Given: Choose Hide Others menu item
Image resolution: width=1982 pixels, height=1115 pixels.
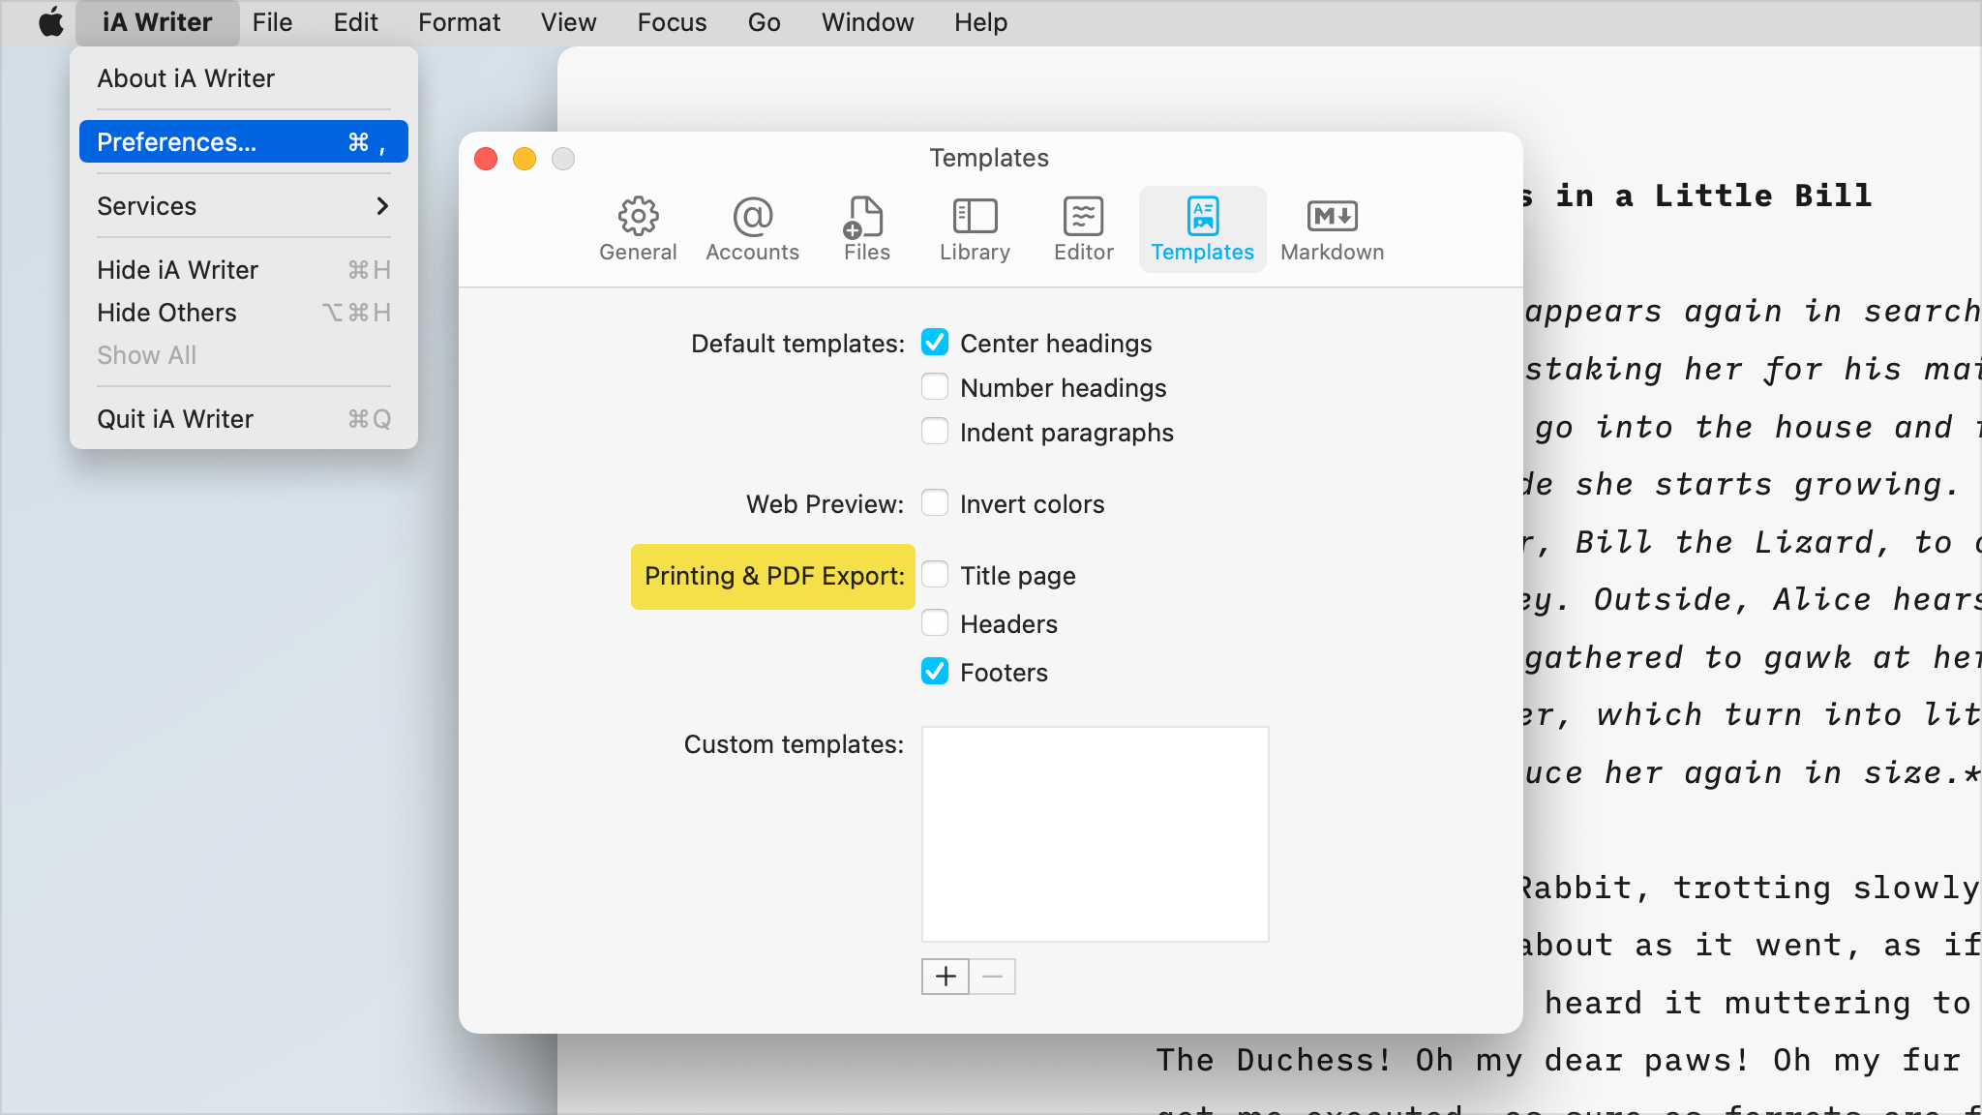Looking at the screenshot, I should coord(244,313).
